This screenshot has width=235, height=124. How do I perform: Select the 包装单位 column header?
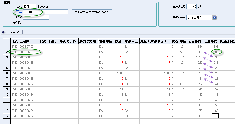(106, 41)
